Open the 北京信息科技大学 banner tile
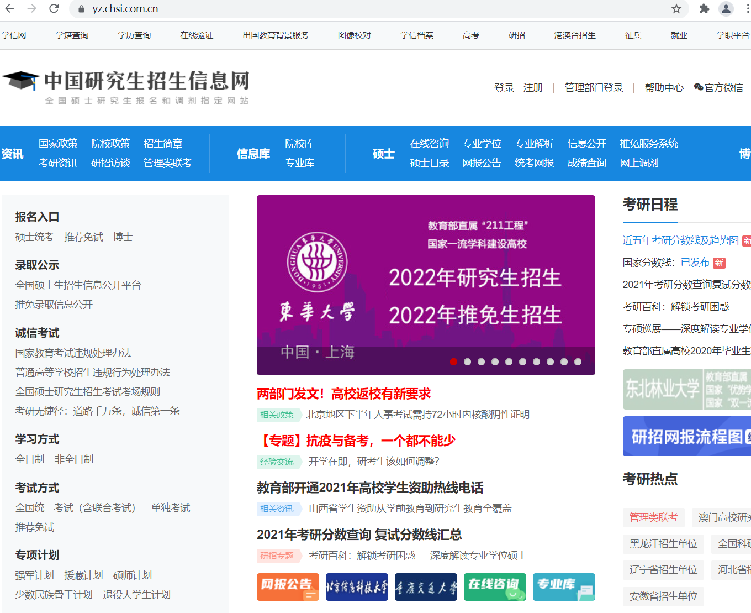This screenshot has height=613, width=751. 357,587
